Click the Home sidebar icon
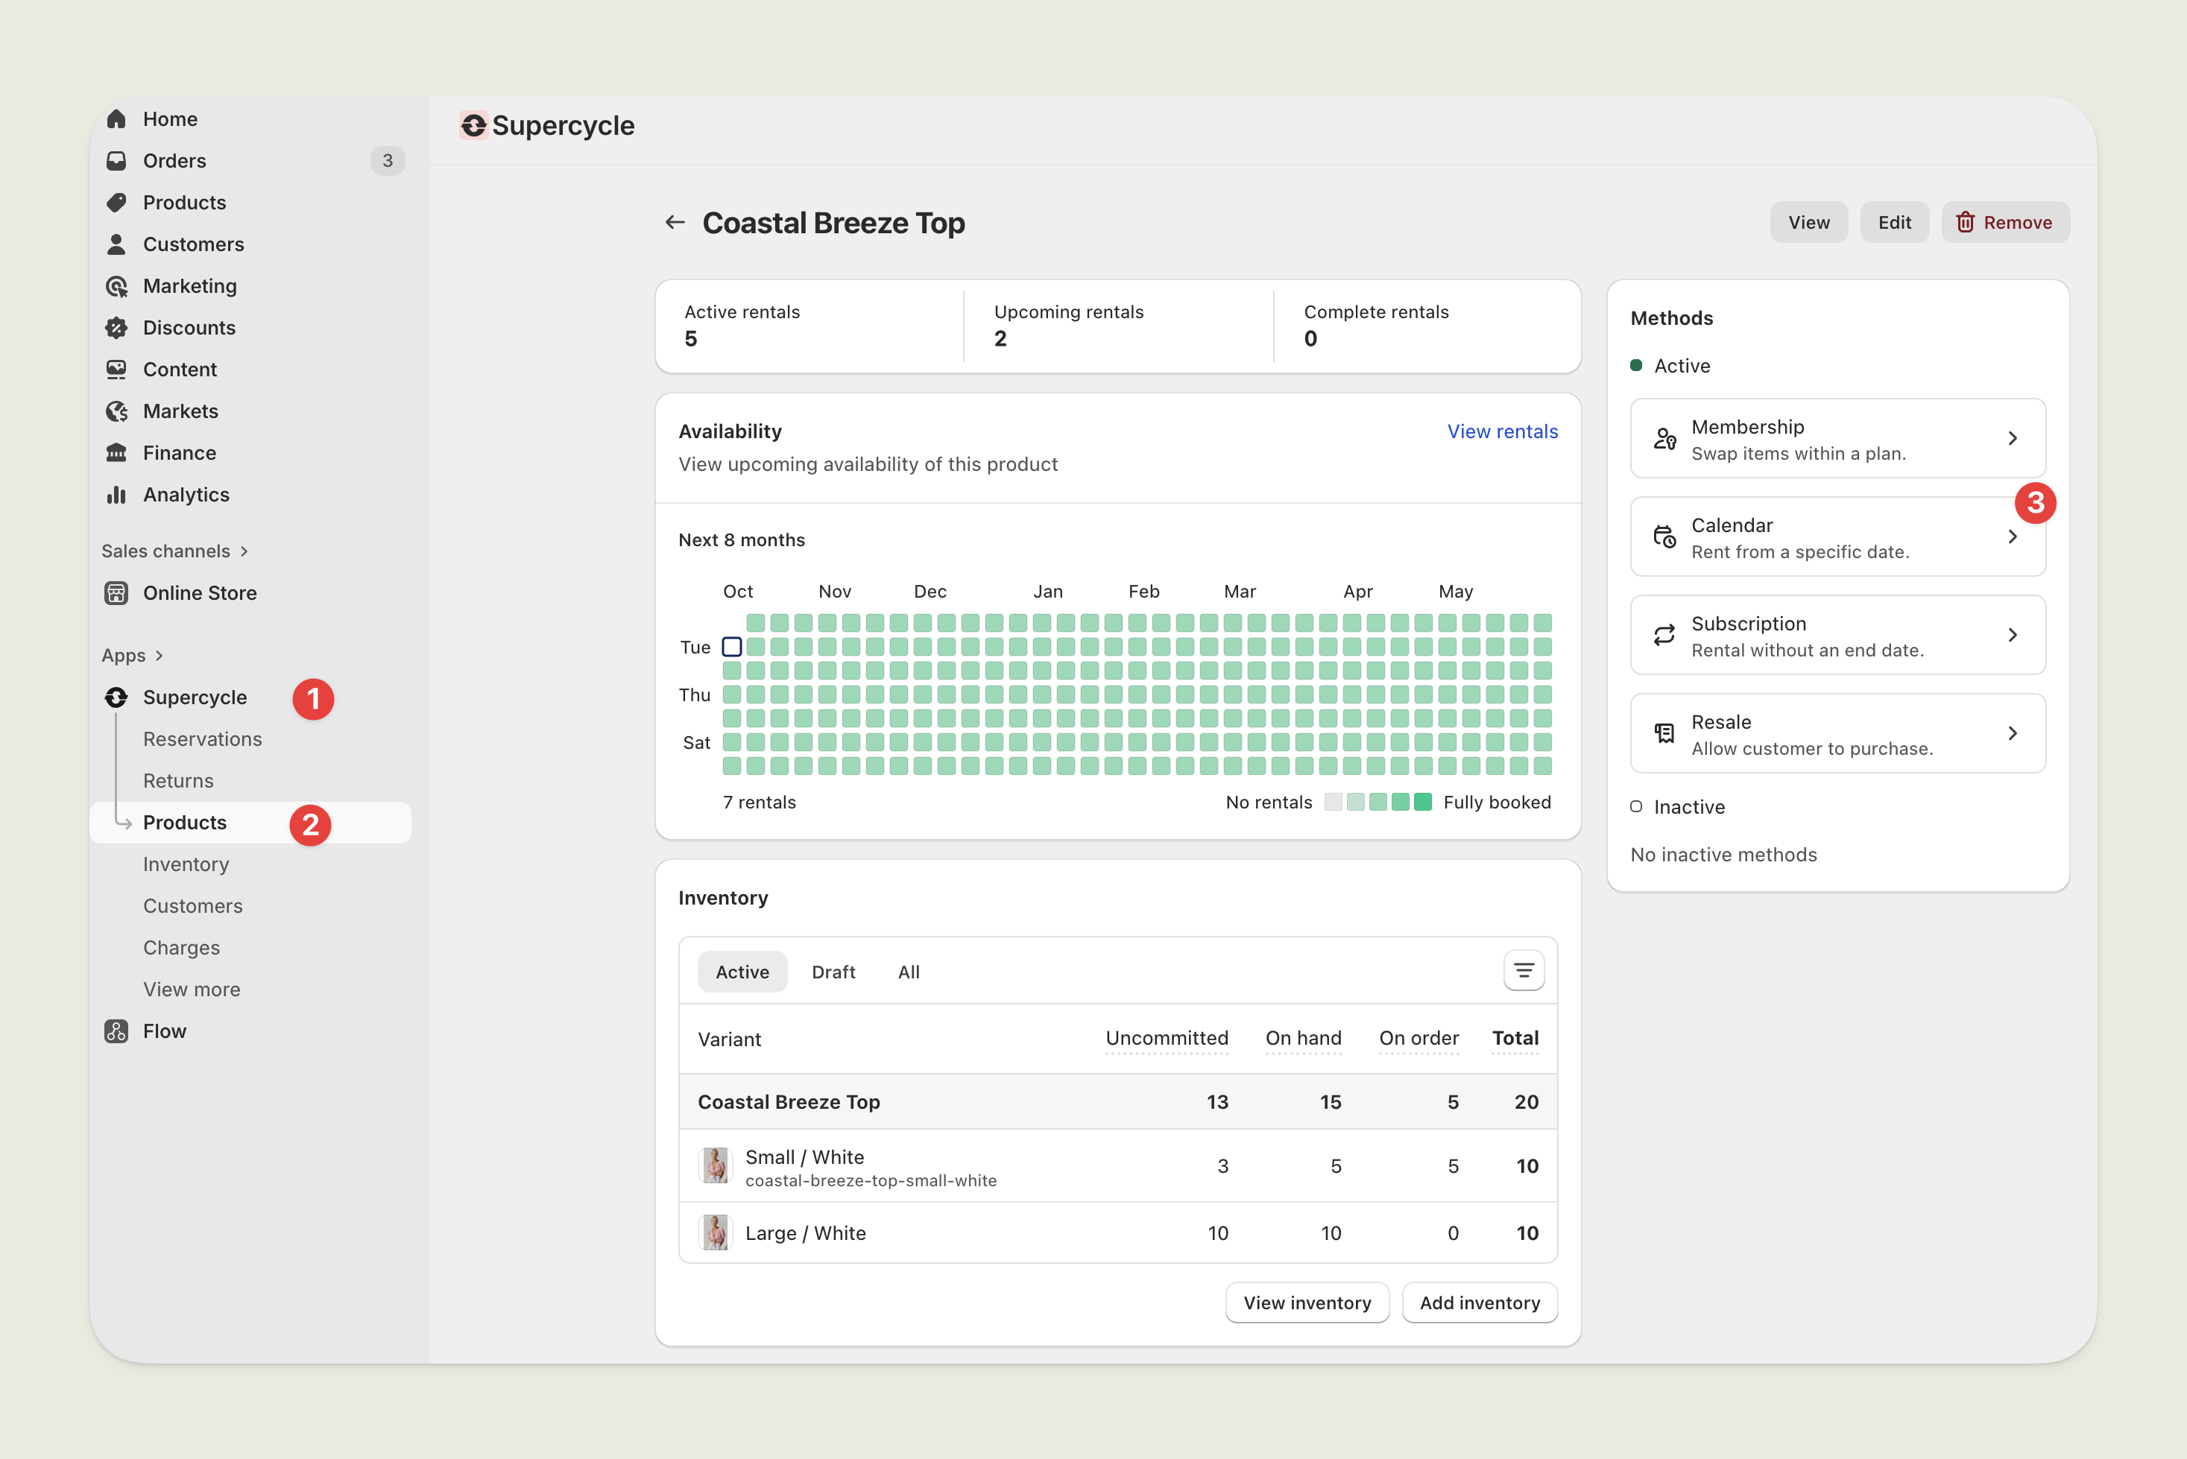 point(116,119)
